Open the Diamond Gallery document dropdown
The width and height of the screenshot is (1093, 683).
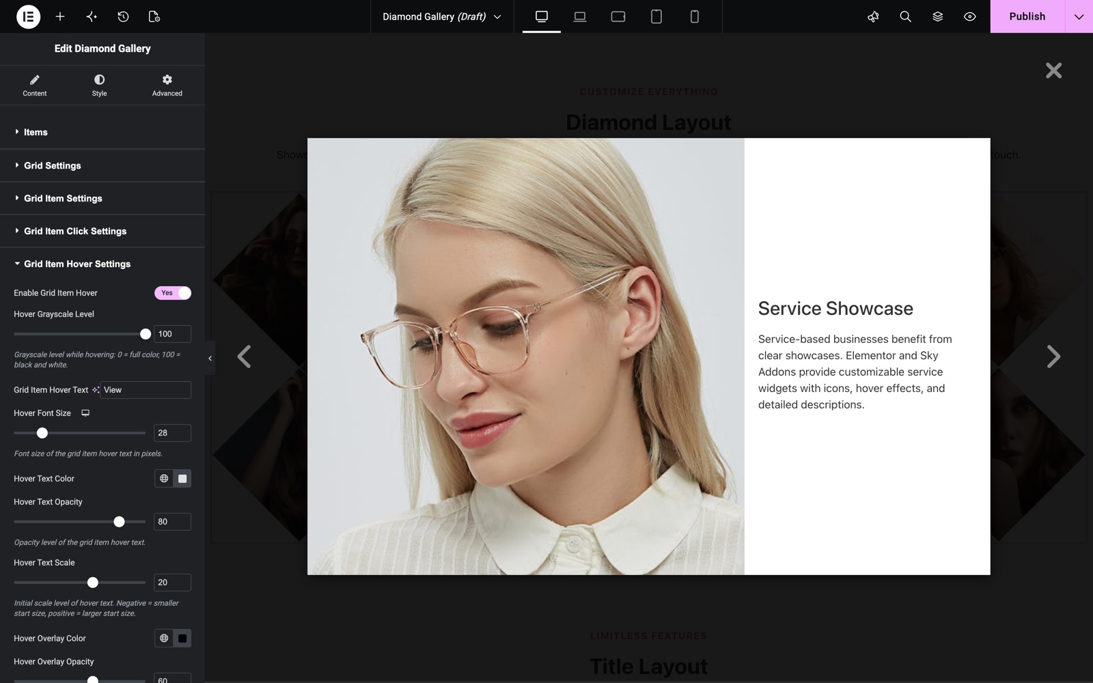coord(442,16)
